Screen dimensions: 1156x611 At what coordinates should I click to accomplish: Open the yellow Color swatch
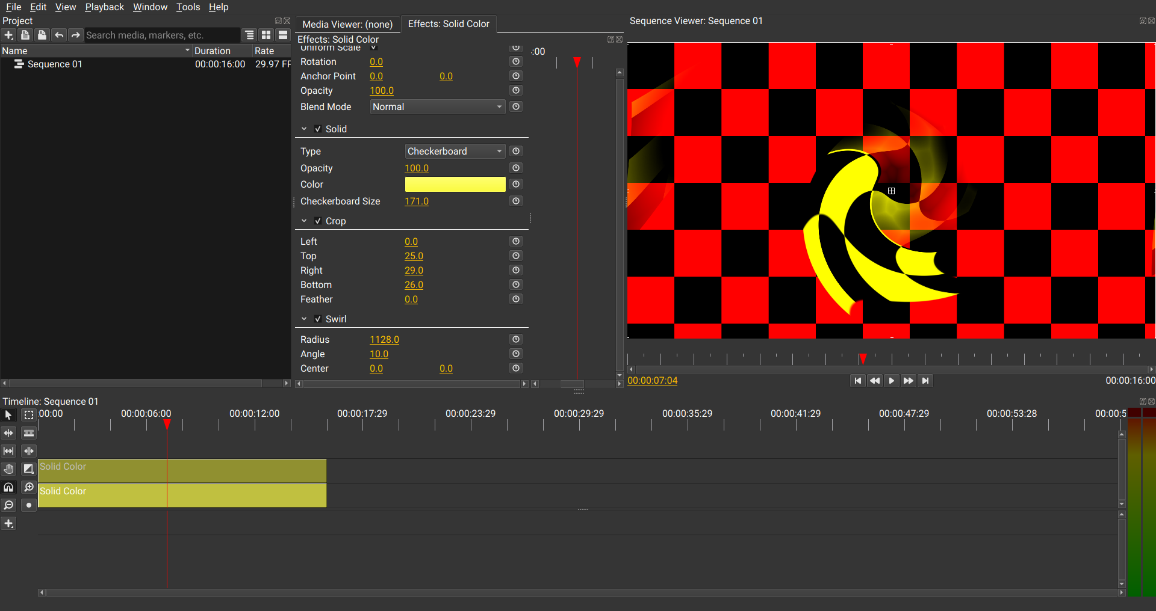coord(455,184)
